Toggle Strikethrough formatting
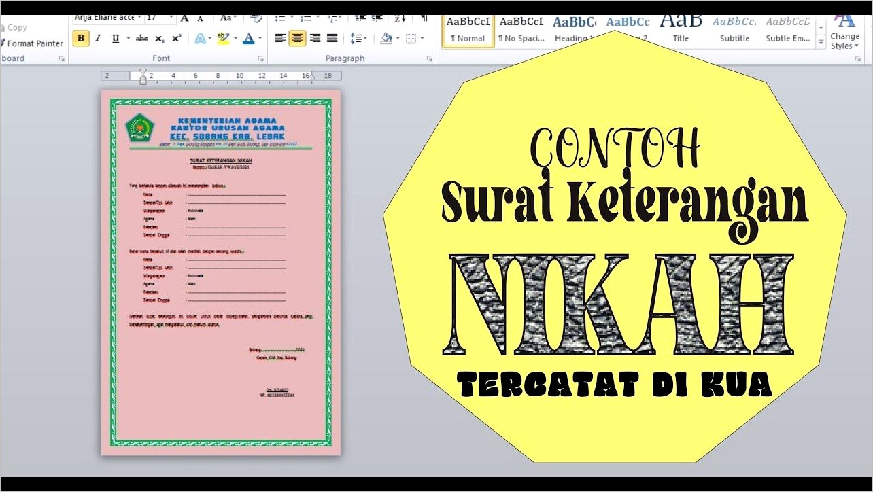Screen dimensions: 873x492 coord(141,39)
